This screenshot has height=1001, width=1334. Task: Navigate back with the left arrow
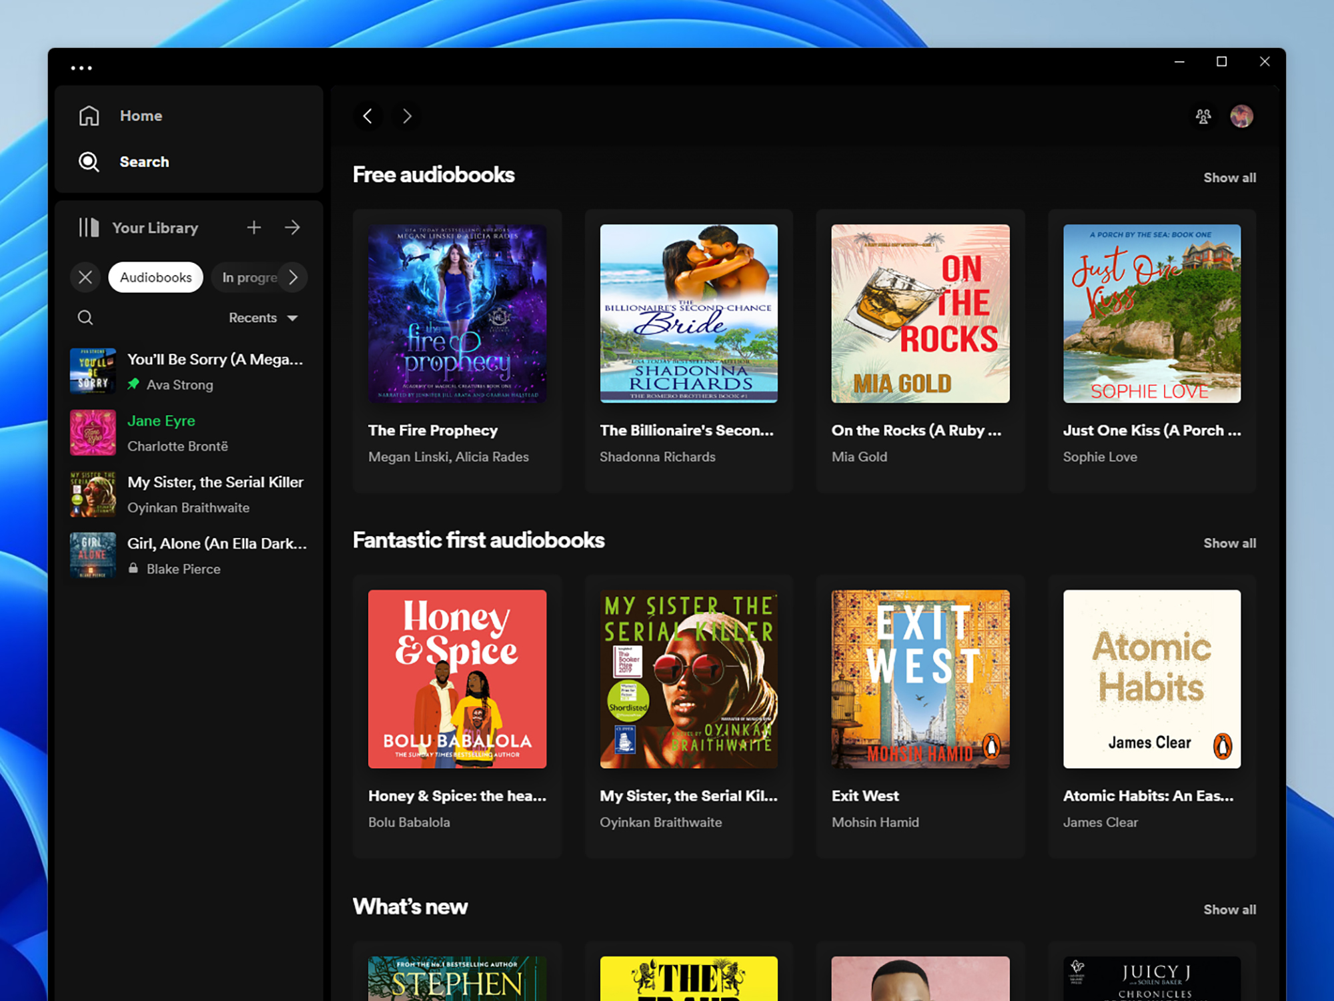[x=368, y=116]
